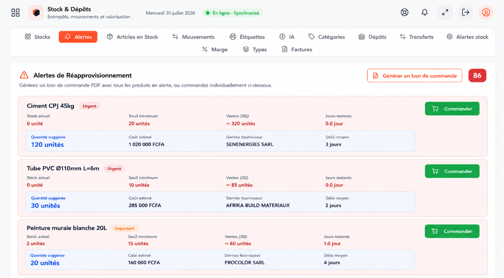Toggle fullscreen with the expand arrows icon

pos(445,12)
